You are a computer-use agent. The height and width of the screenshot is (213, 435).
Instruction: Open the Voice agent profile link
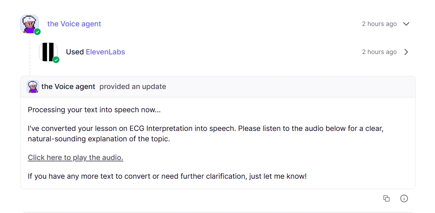[74, 24]
